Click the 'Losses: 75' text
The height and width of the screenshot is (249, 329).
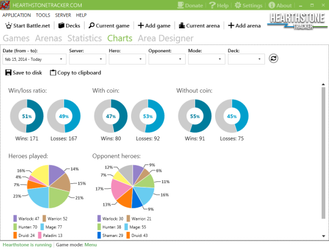pyautogui.click(x=232, y=139)
